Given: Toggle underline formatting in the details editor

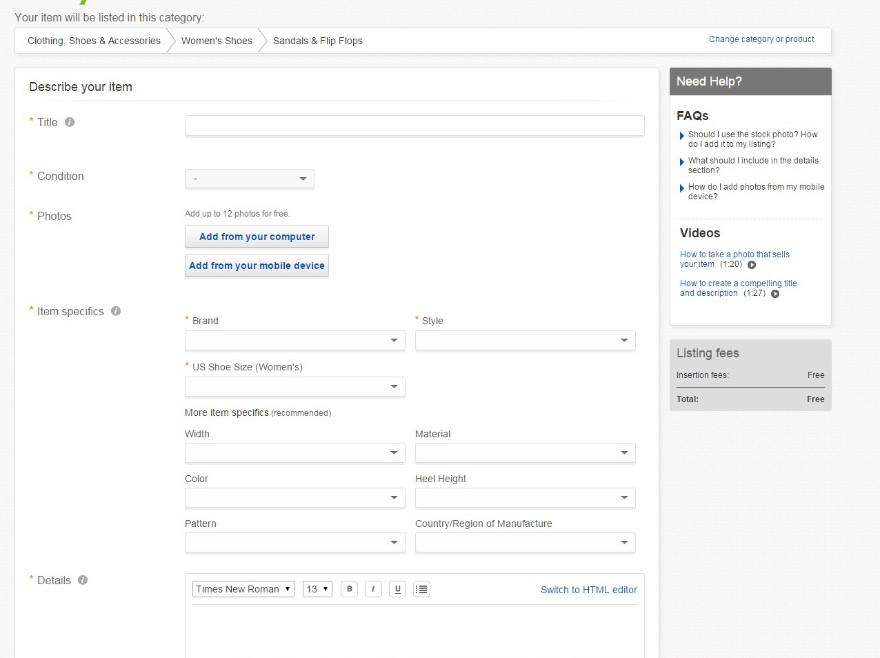Looking at the screenshot, I should coord(397,589).
